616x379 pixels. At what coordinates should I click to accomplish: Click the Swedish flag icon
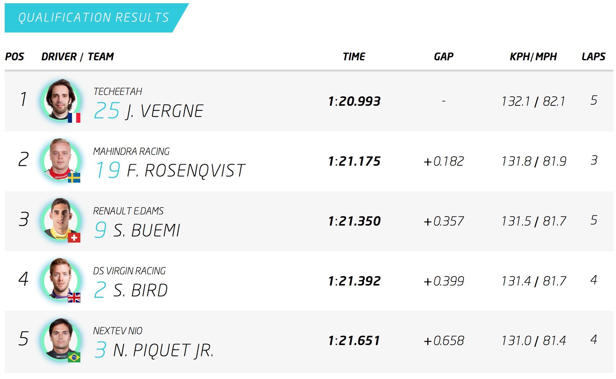pyautogui.click(x=74, y=178)
